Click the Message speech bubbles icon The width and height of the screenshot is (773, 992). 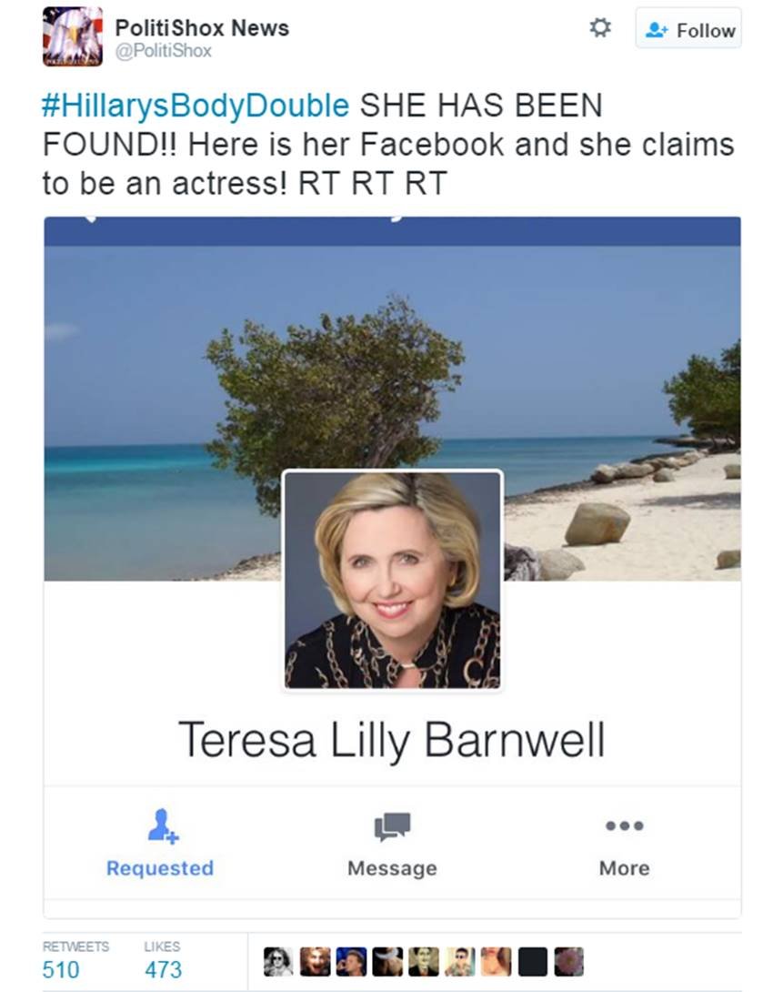point(392,826)
